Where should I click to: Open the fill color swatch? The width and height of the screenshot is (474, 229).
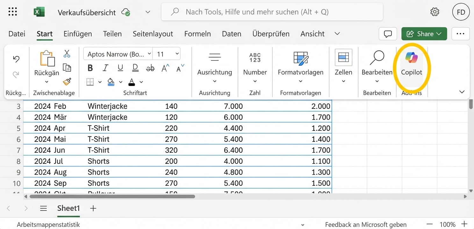tap(111, 82)
